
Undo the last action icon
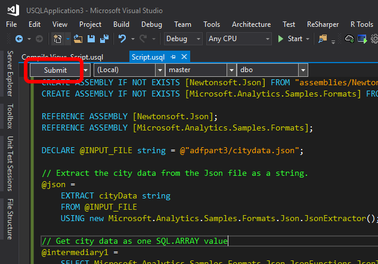[122, 39]
